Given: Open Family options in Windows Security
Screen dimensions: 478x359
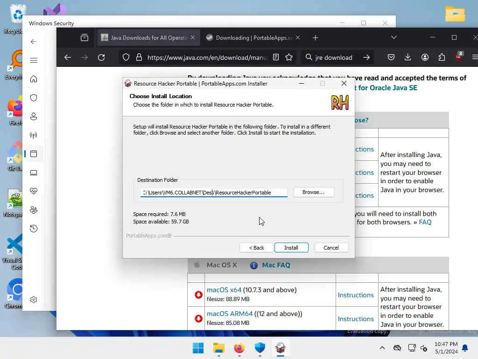Looking at the screenshot, I should tap(34, 210).
